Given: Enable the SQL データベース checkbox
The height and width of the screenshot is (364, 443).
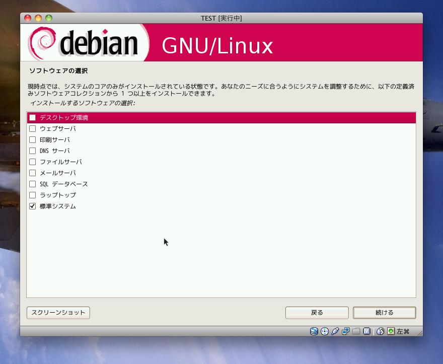Looking at the screenshot, I should 33,184.
